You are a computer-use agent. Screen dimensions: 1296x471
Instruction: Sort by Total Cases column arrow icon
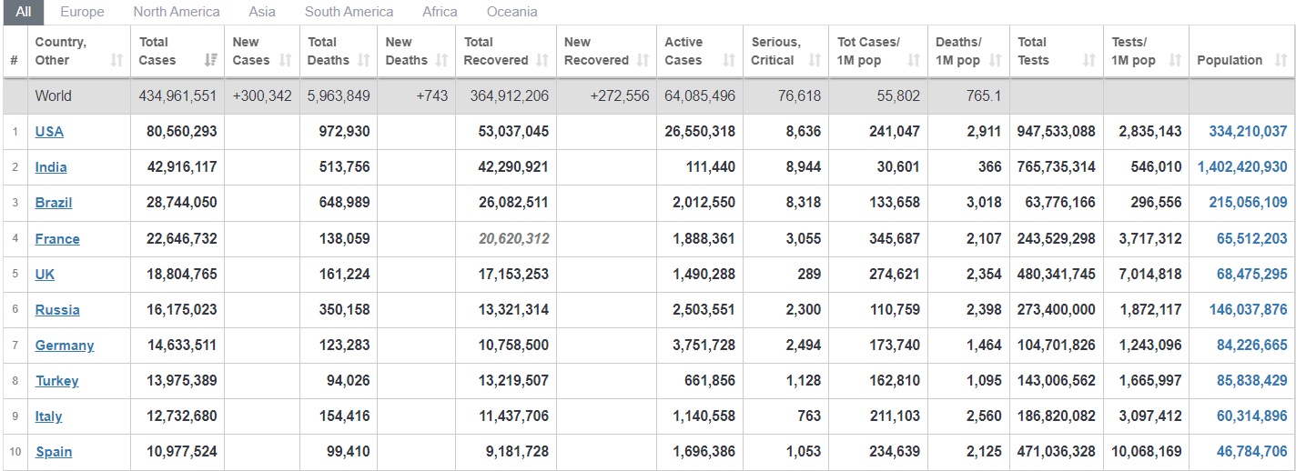[211, 60]
